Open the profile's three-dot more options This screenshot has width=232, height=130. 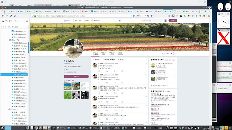[176, 53]
